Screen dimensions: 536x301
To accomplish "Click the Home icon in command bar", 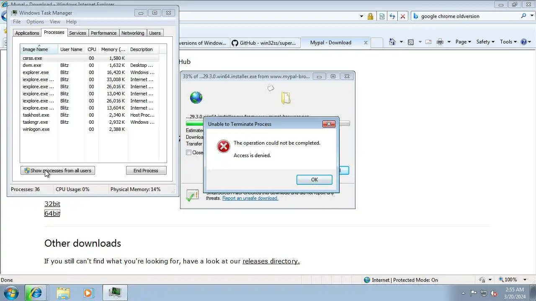I will click(392, 42).
